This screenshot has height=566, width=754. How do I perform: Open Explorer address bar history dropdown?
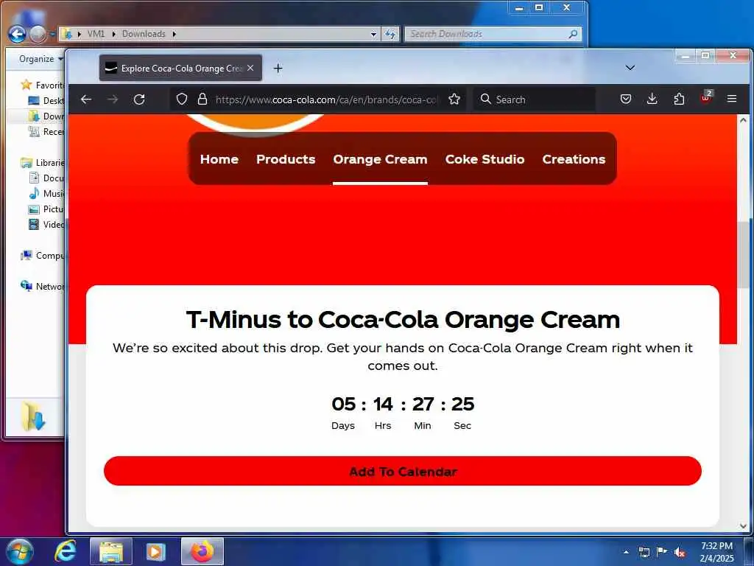pyautogui.click(x=373, y=34)
